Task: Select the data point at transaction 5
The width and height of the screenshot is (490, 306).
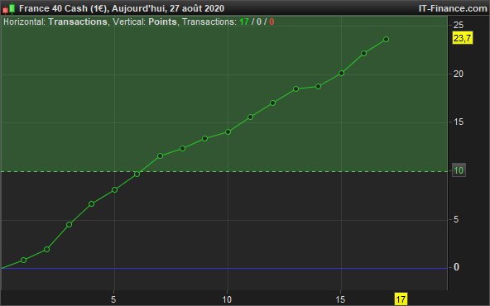Action: 114,190
